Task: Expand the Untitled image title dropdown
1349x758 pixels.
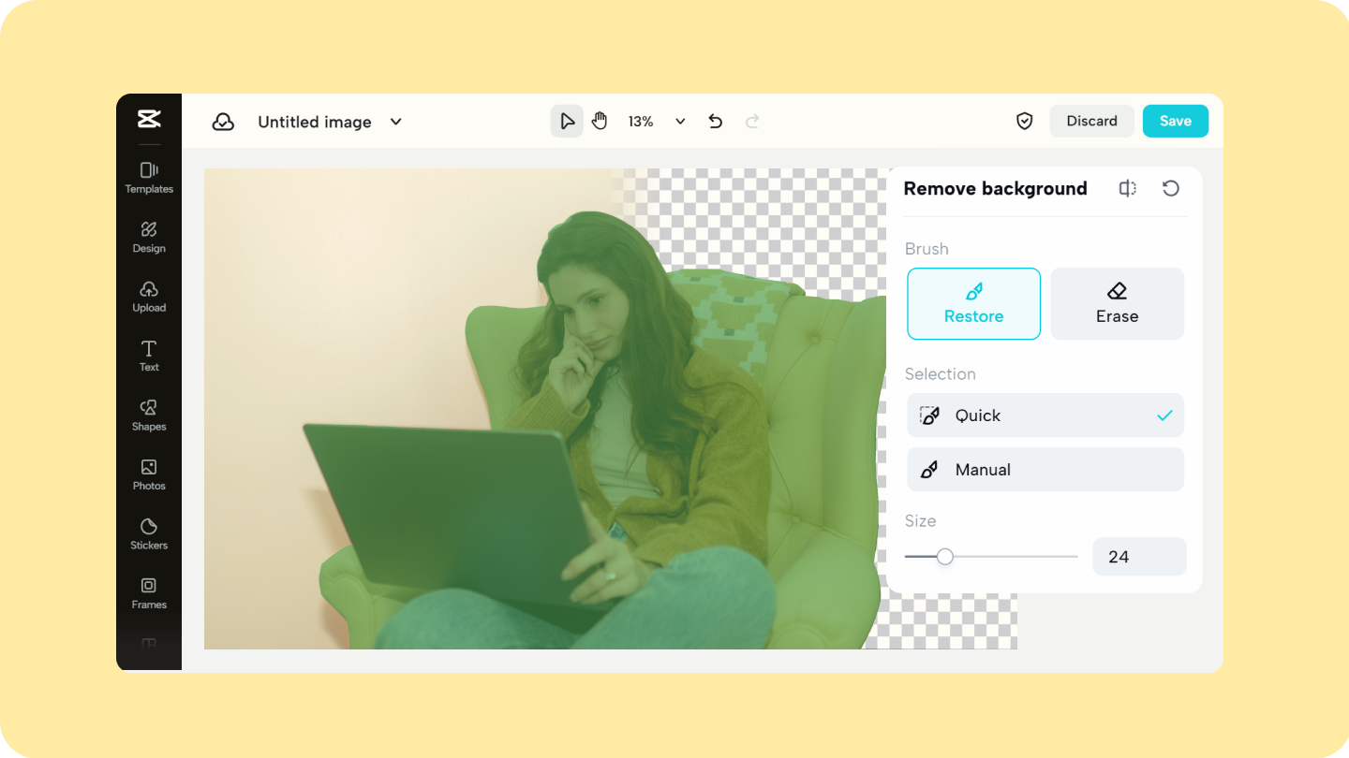Action: 396,122
